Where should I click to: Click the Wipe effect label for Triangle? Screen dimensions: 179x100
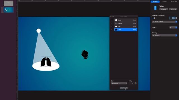click(135, 23)
